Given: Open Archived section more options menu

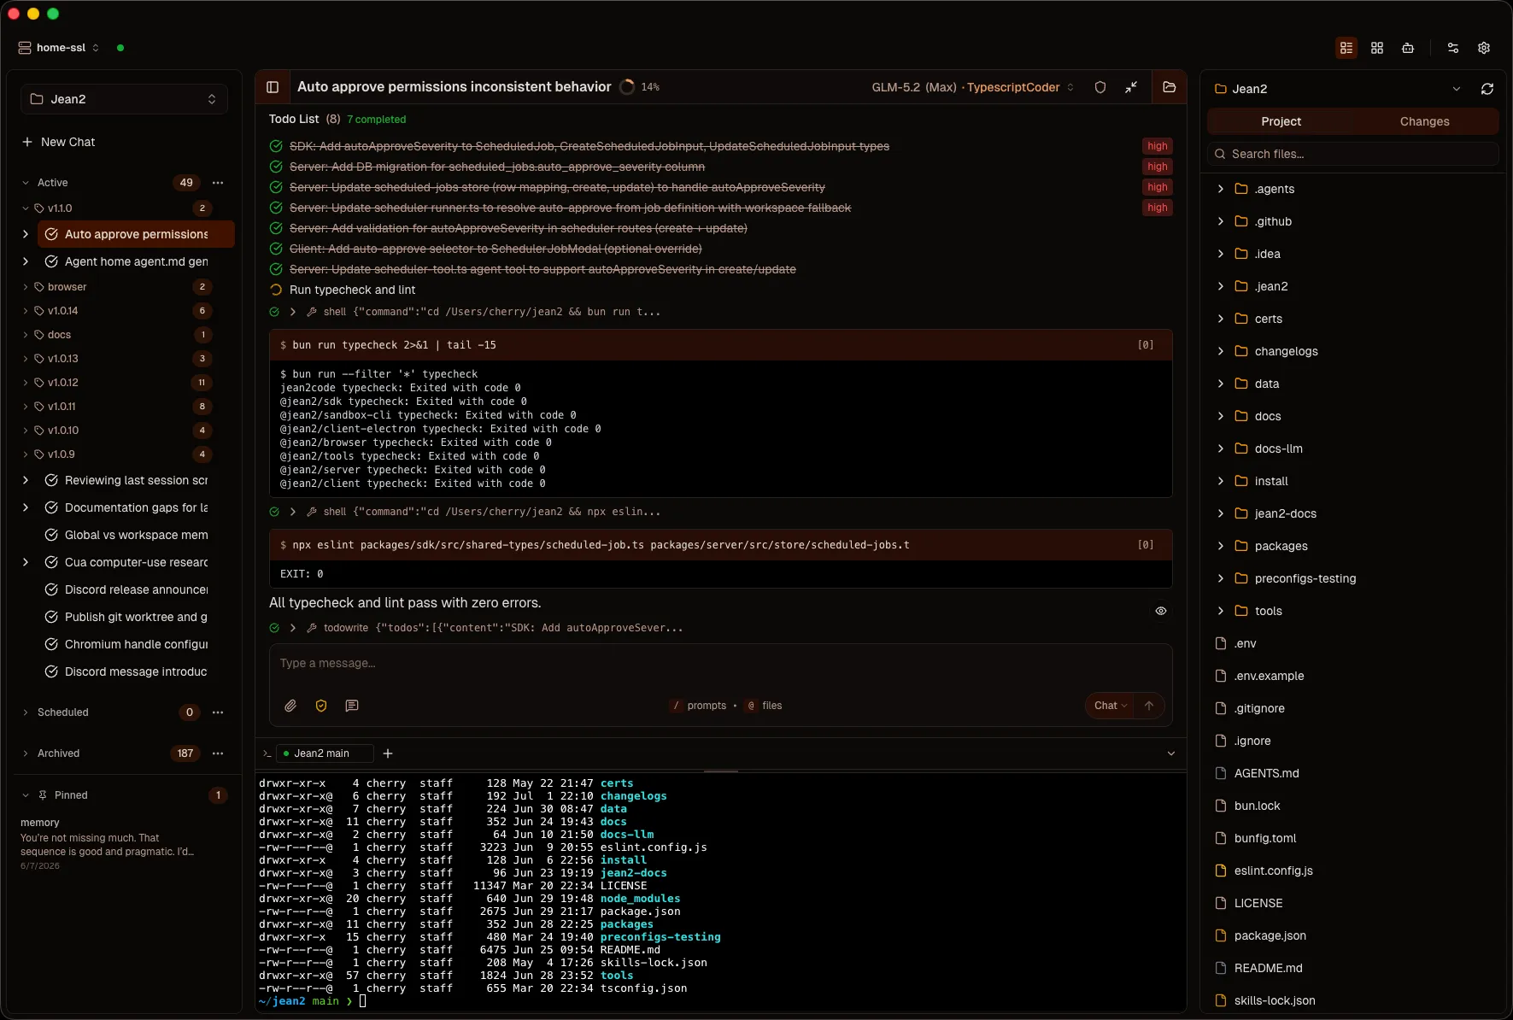Looking at the screenshot, I should click(218, 753).
